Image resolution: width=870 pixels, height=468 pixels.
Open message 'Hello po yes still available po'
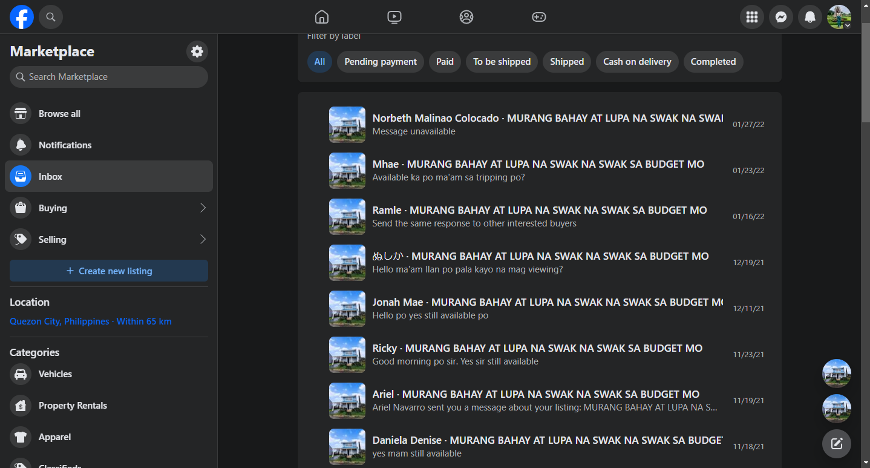[430, 315]
